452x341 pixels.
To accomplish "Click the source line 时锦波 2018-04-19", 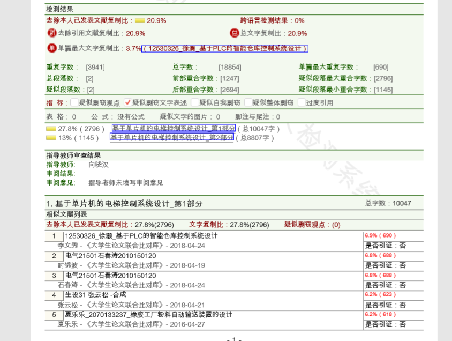I will 131,265.
